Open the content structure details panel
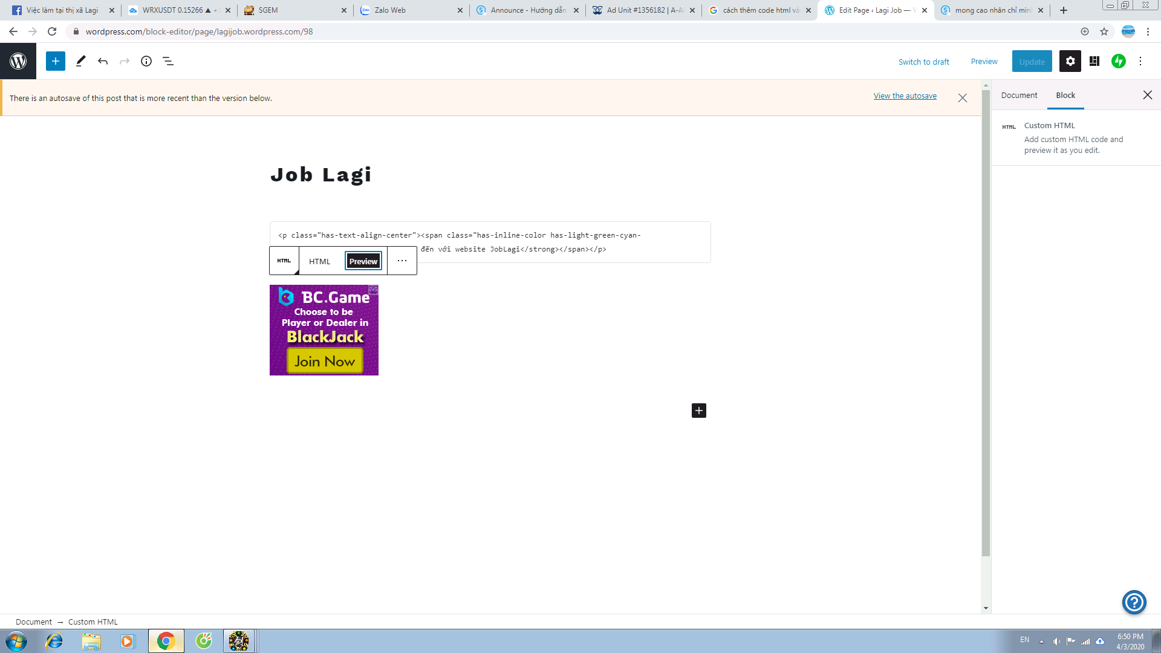This screenshot has height=653, width=1161. pyautogui.click(x=146, y=61)
